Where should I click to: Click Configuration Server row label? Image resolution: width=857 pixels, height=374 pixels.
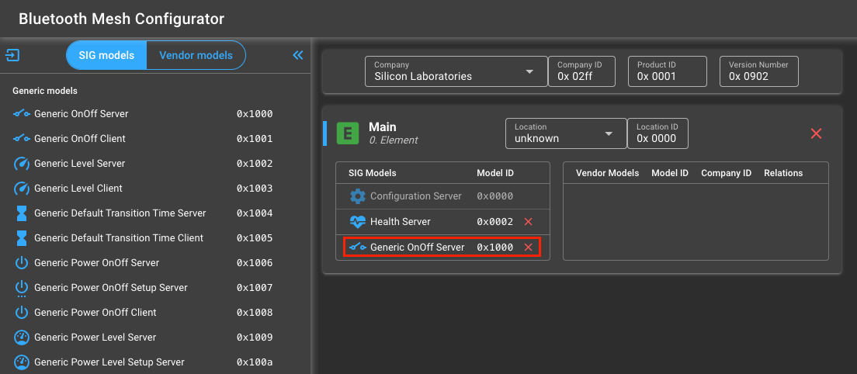coord(416,196)
